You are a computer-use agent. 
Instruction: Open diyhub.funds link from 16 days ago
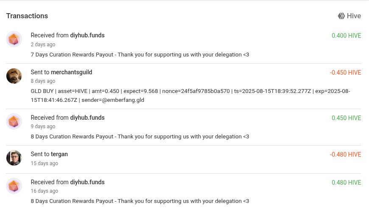(x=87, y=183)
